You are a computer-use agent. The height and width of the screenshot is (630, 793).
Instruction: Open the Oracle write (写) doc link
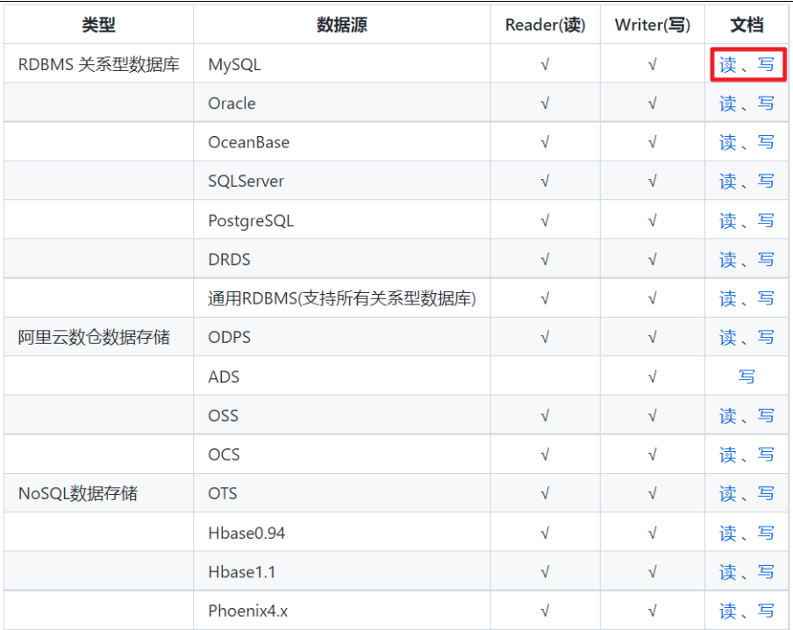766,104
